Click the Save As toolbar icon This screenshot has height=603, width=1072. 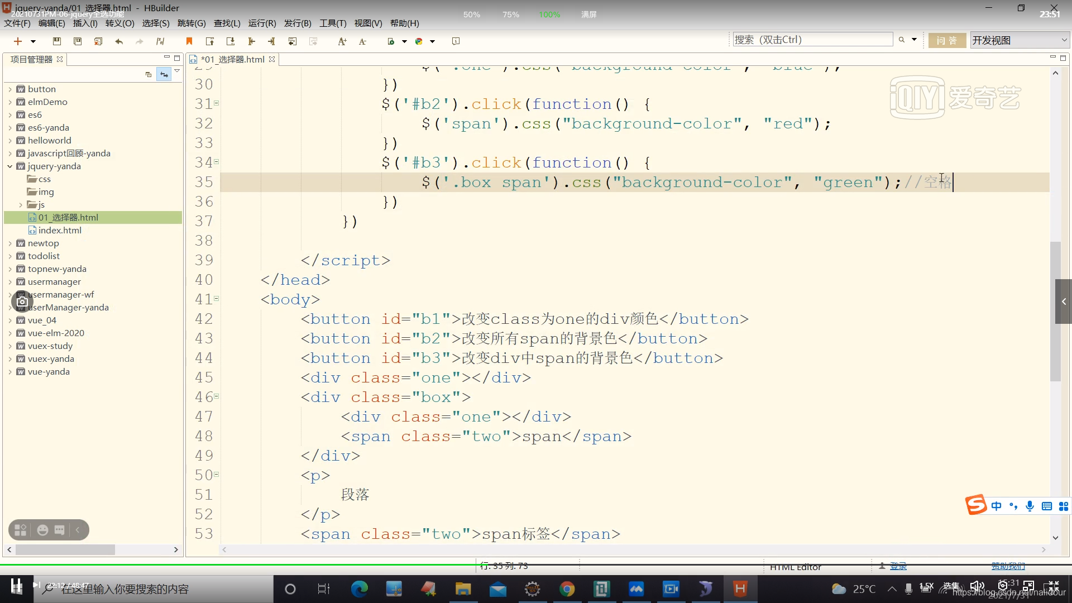pyautogui.click(x=78, y=41)
